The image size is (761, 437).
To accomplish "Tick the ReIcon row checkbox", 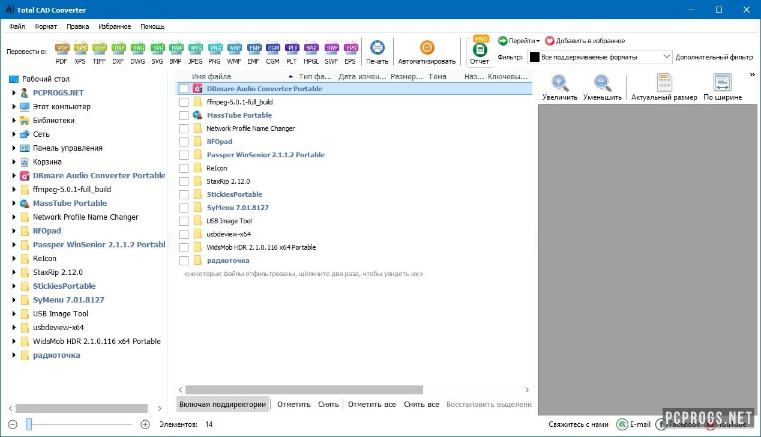I will (184, 168).
